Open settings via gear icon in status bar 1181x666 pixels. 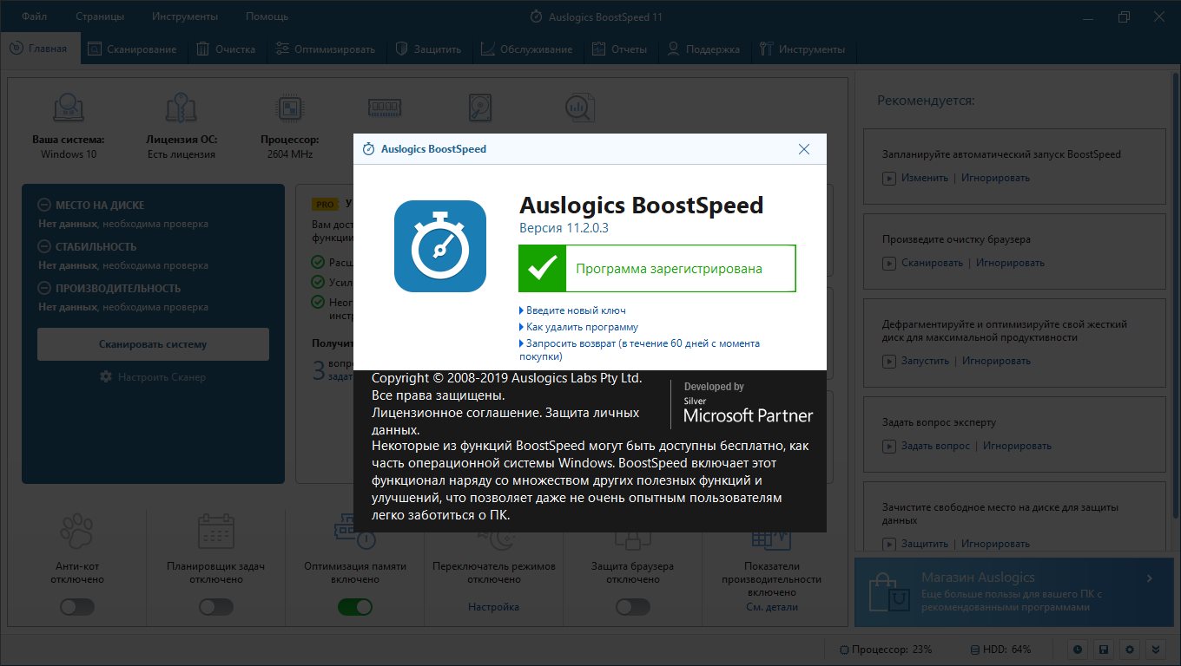(x=1129, y=650)
